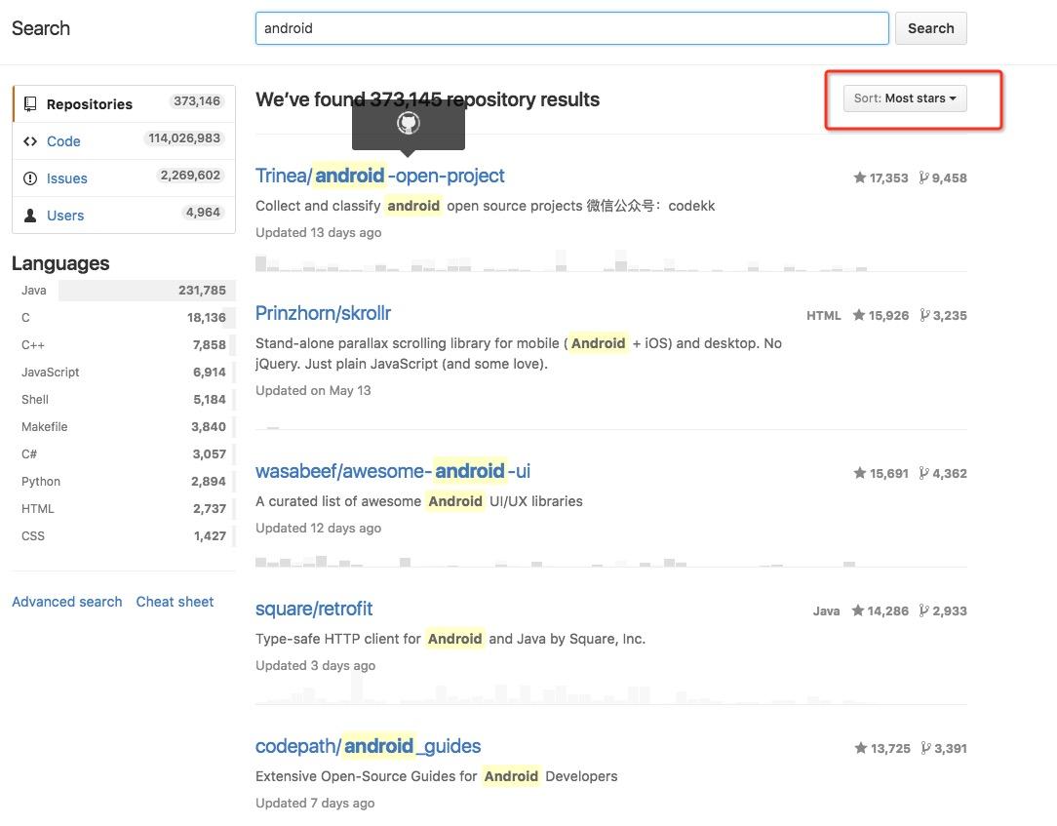Filter results by C# language

124,453
